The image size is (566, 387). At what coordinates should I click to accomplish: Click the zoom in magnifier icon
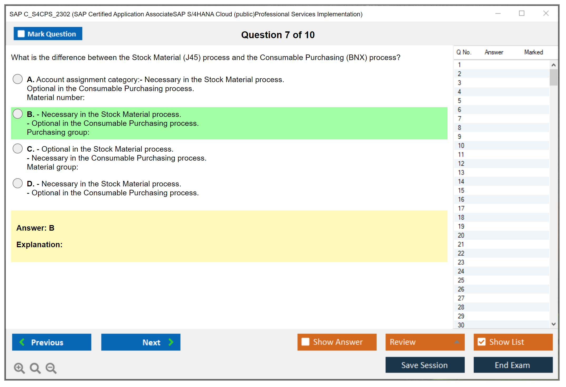click(x=19, y=368)
